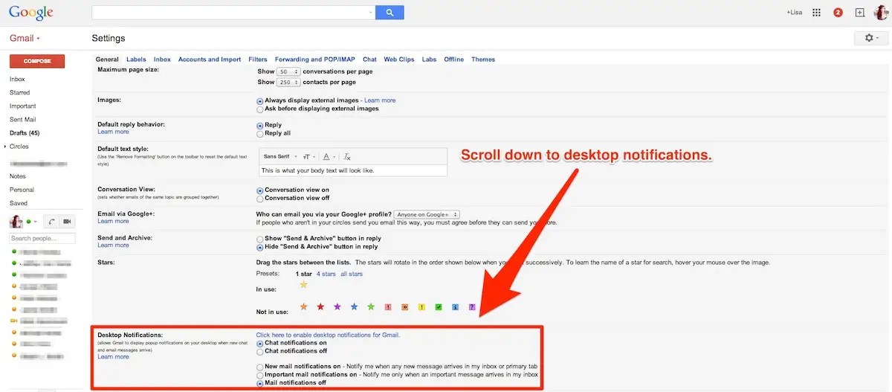
Task: Click Learn more next to external images
Action: tap(380, 100)
